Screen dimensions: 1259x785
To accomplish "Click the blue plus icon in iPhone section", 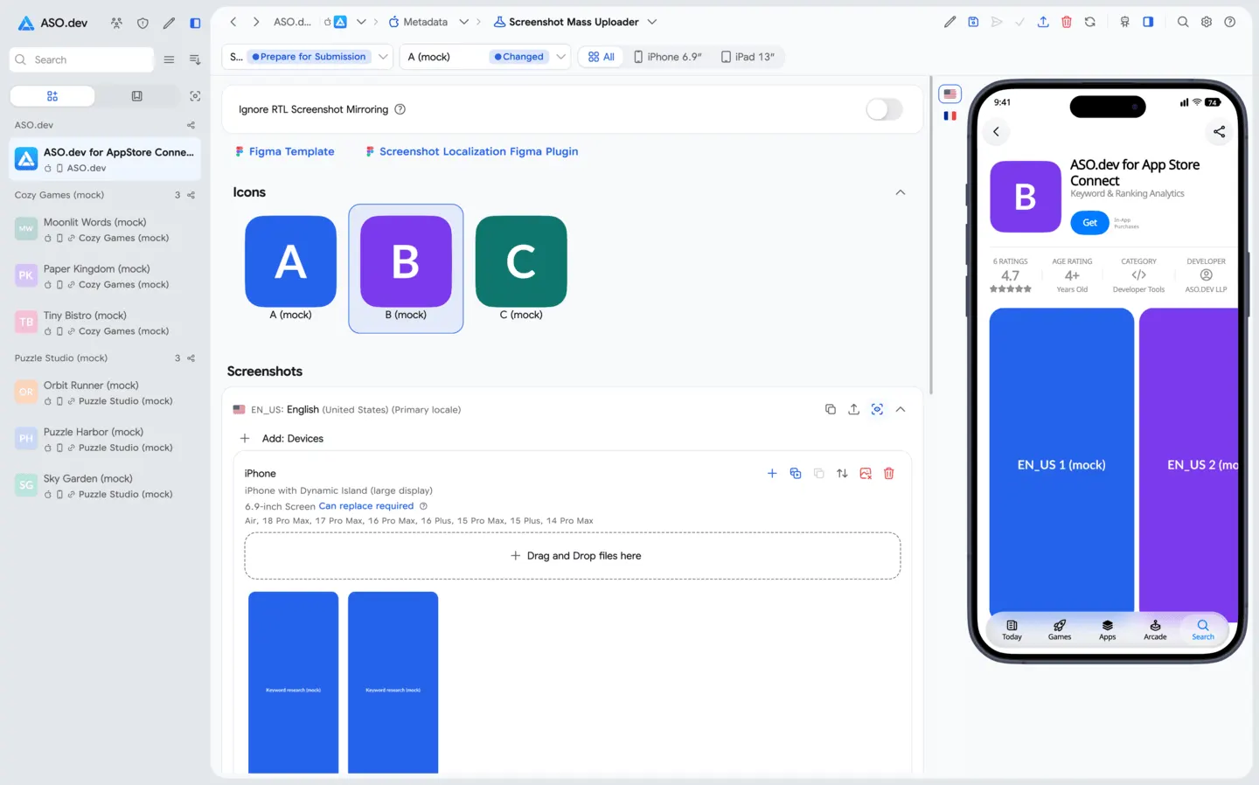I will pyautogui.click(x=772, y=473).
